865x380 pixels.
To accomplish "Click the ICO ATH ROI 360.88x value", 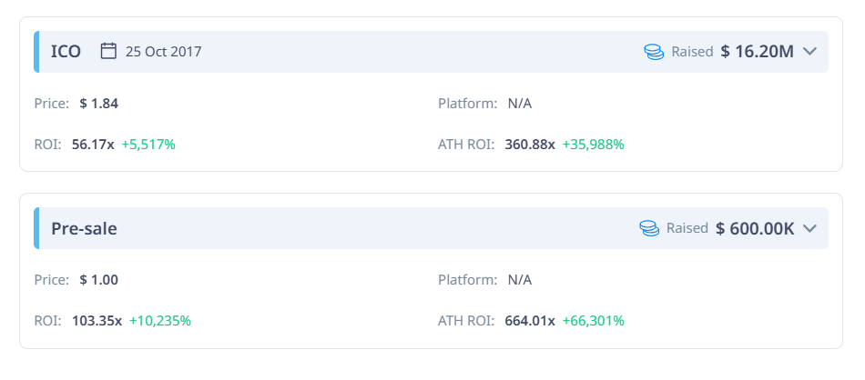I will pyautogui.click(x=528, y=145).
